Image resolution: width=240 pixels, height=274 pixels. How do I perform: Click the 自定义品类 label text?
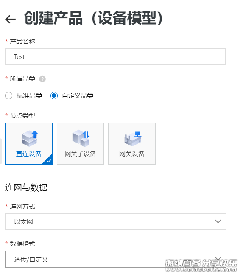point(78,96)
